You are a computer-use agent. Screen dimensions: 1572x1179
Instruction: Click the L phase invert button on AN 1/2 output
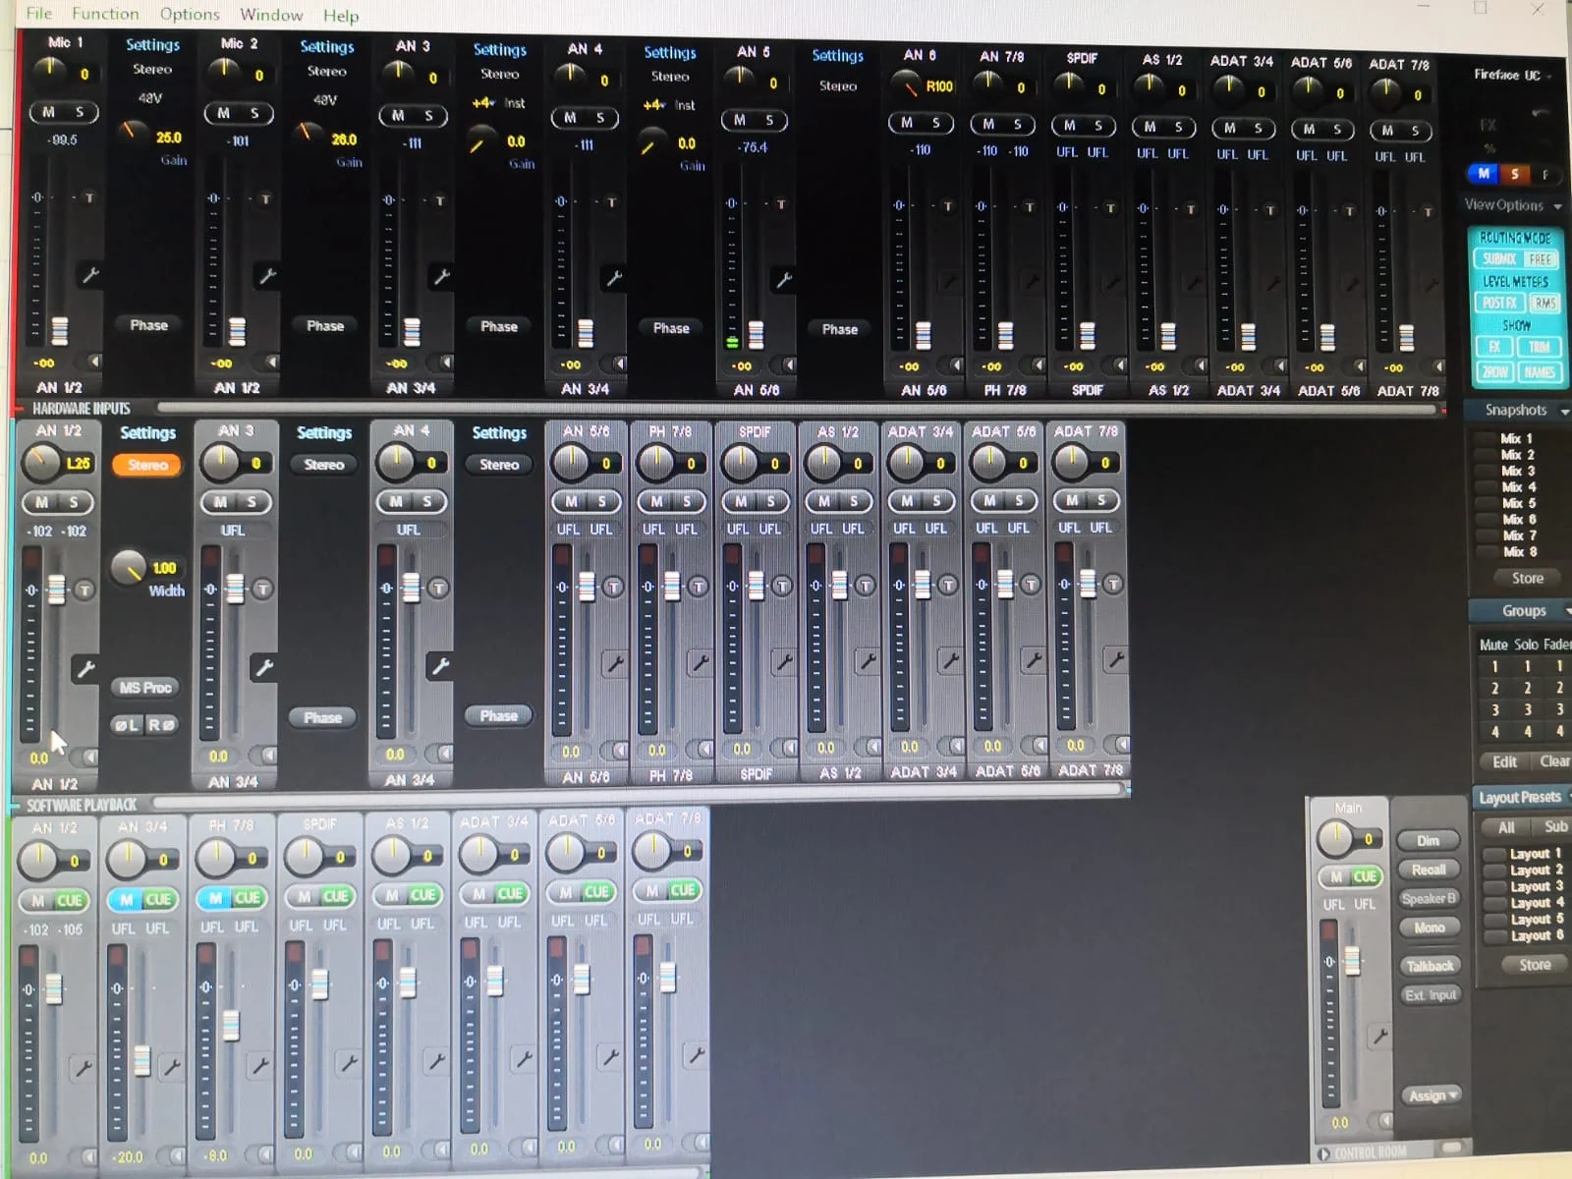[x=127, y=725]
